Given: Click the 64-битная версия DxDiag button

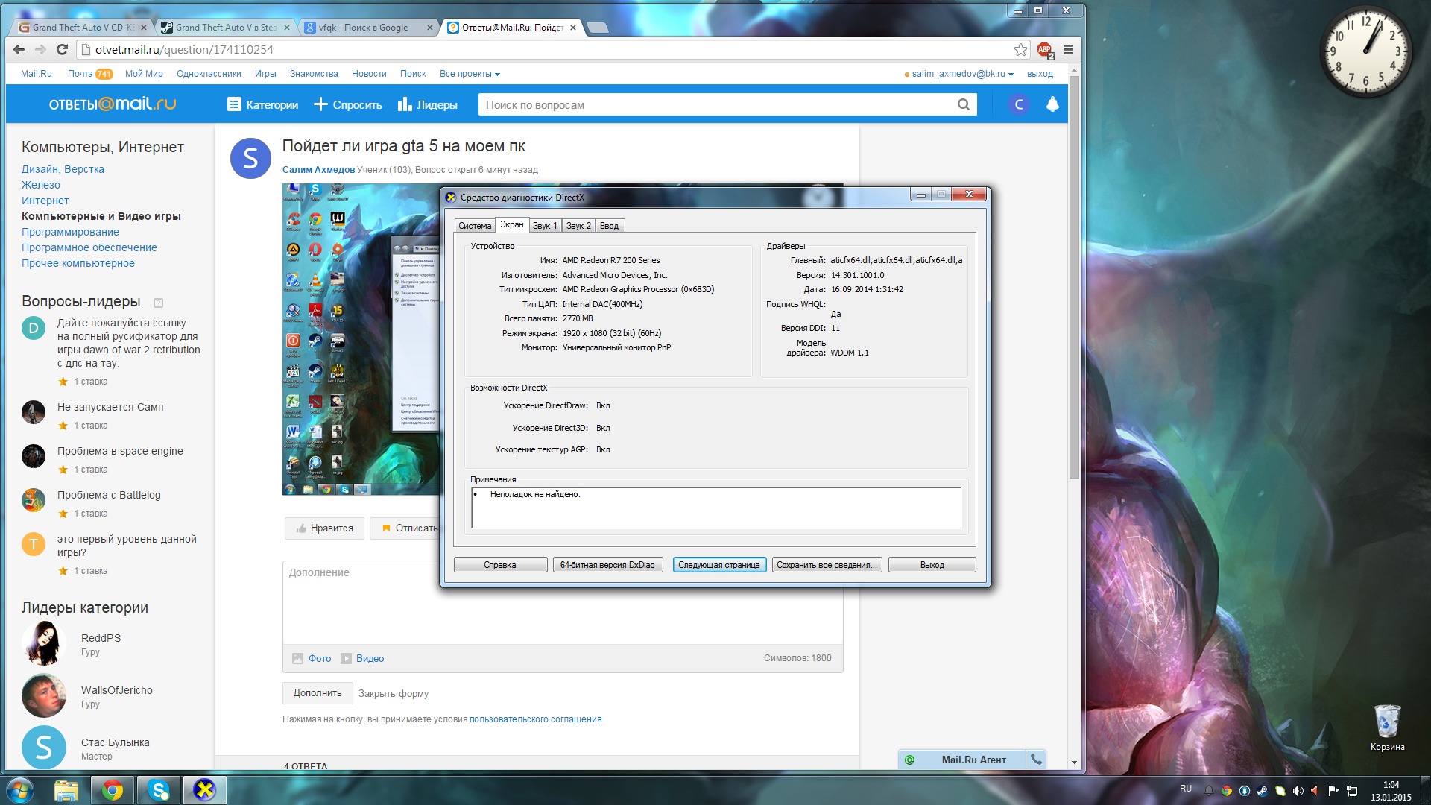Looking at the screenshot, I should 608,564.
